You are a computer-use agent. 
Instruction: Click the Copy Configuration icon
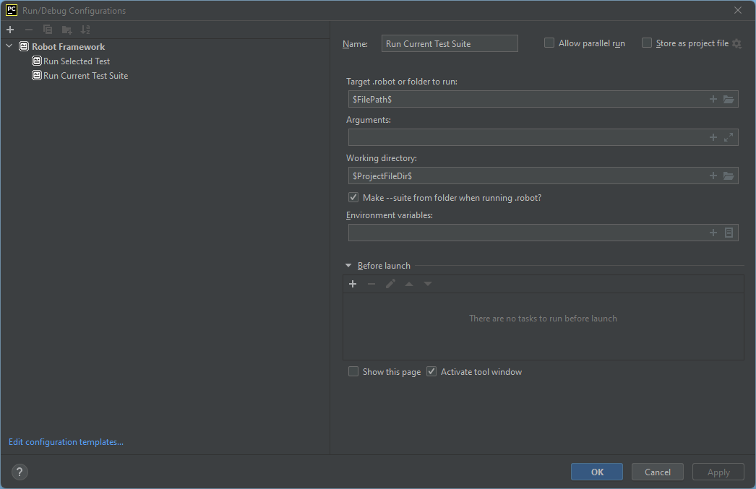pos(48,30)
